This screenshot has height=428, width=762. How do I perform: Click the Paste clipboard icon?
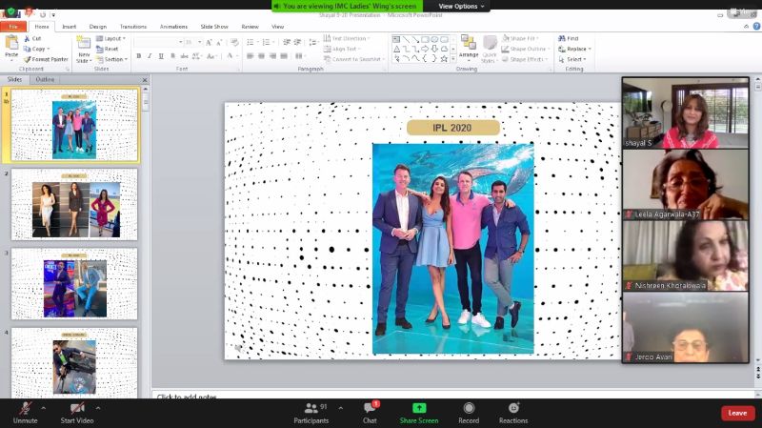click(x=11, y=43)
